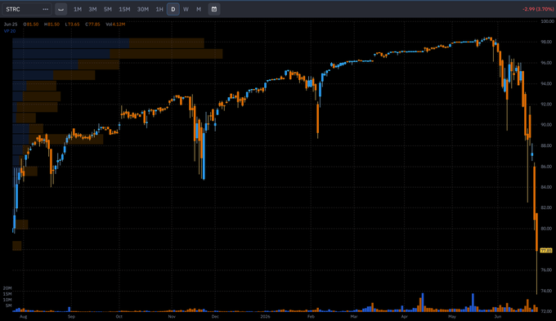
Task: Click the Nov time axis label
Action: (x=172, y=316)
